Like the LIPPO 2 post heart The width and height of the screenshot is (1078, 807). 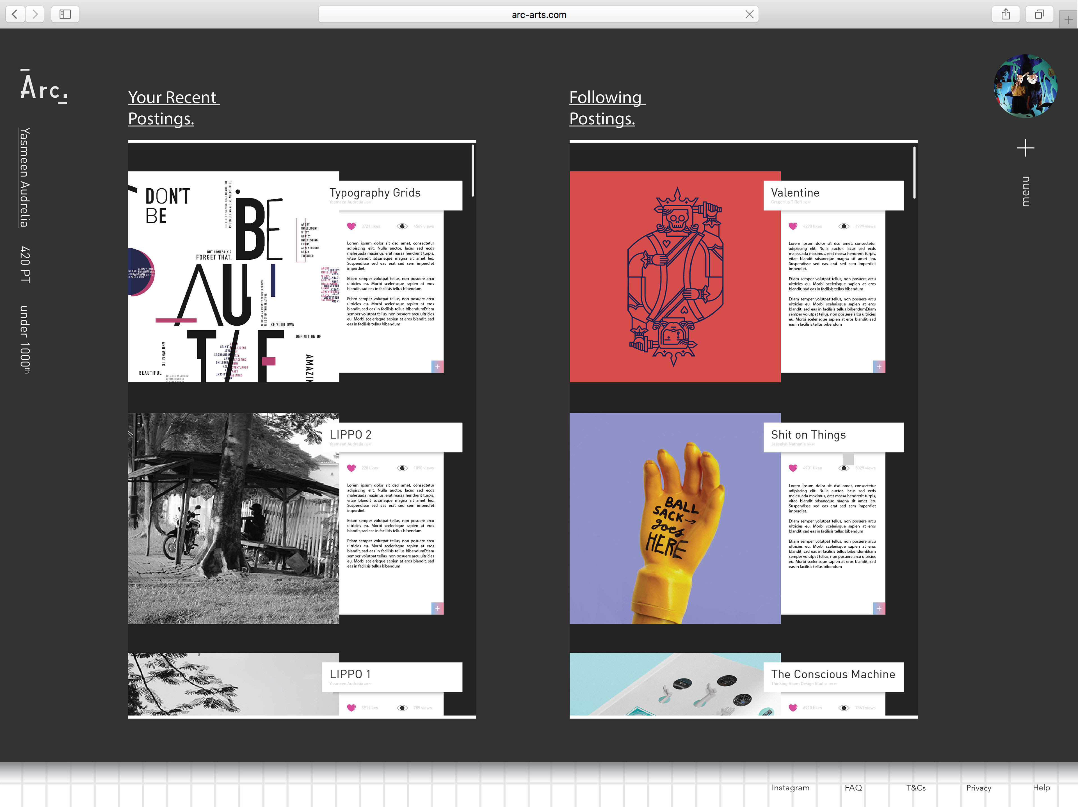tap(351, 468)
